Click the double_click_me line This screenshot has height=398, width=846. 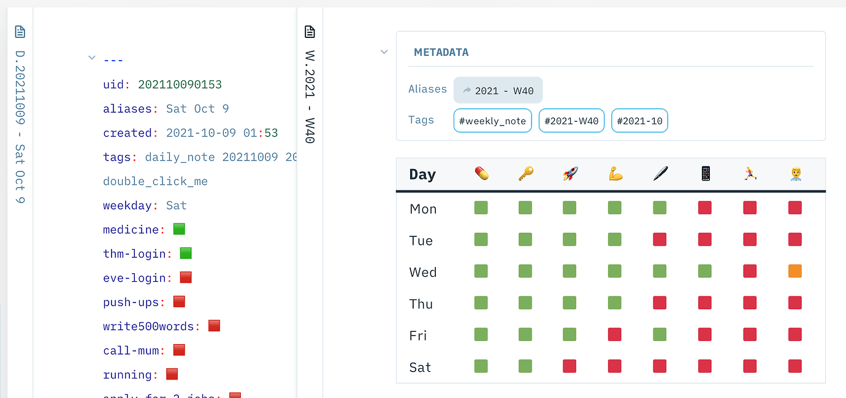point(156,181)
